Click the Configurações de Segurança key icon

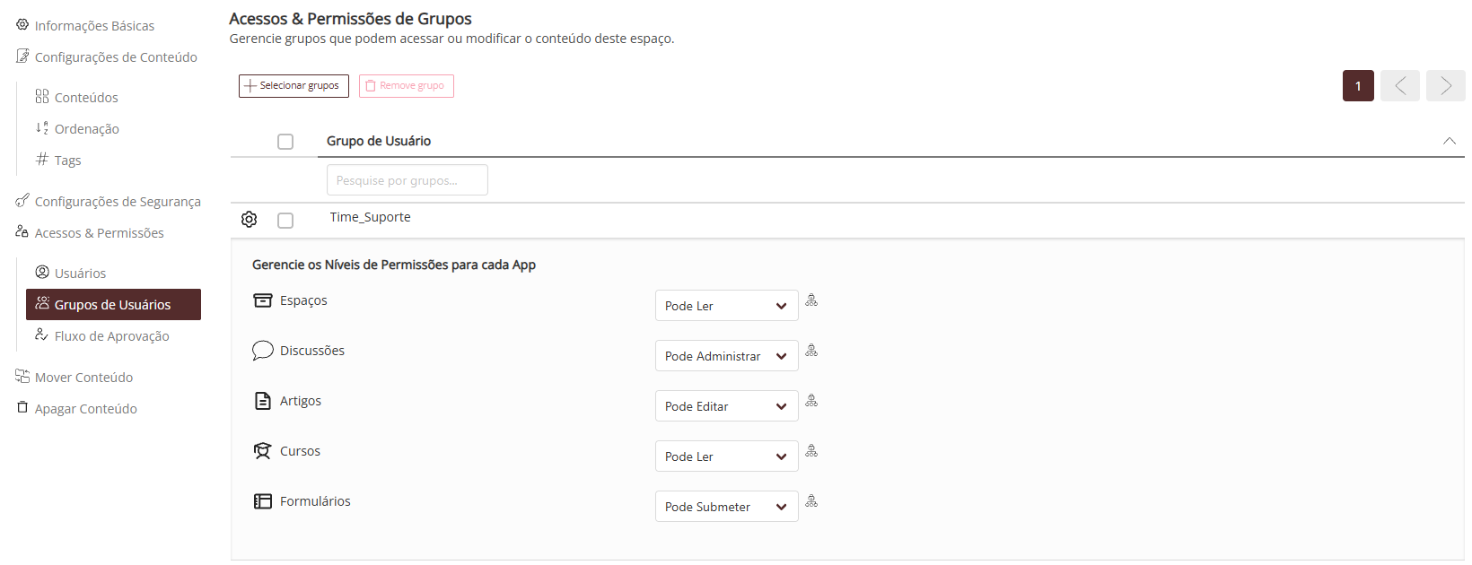click(22, 201)
